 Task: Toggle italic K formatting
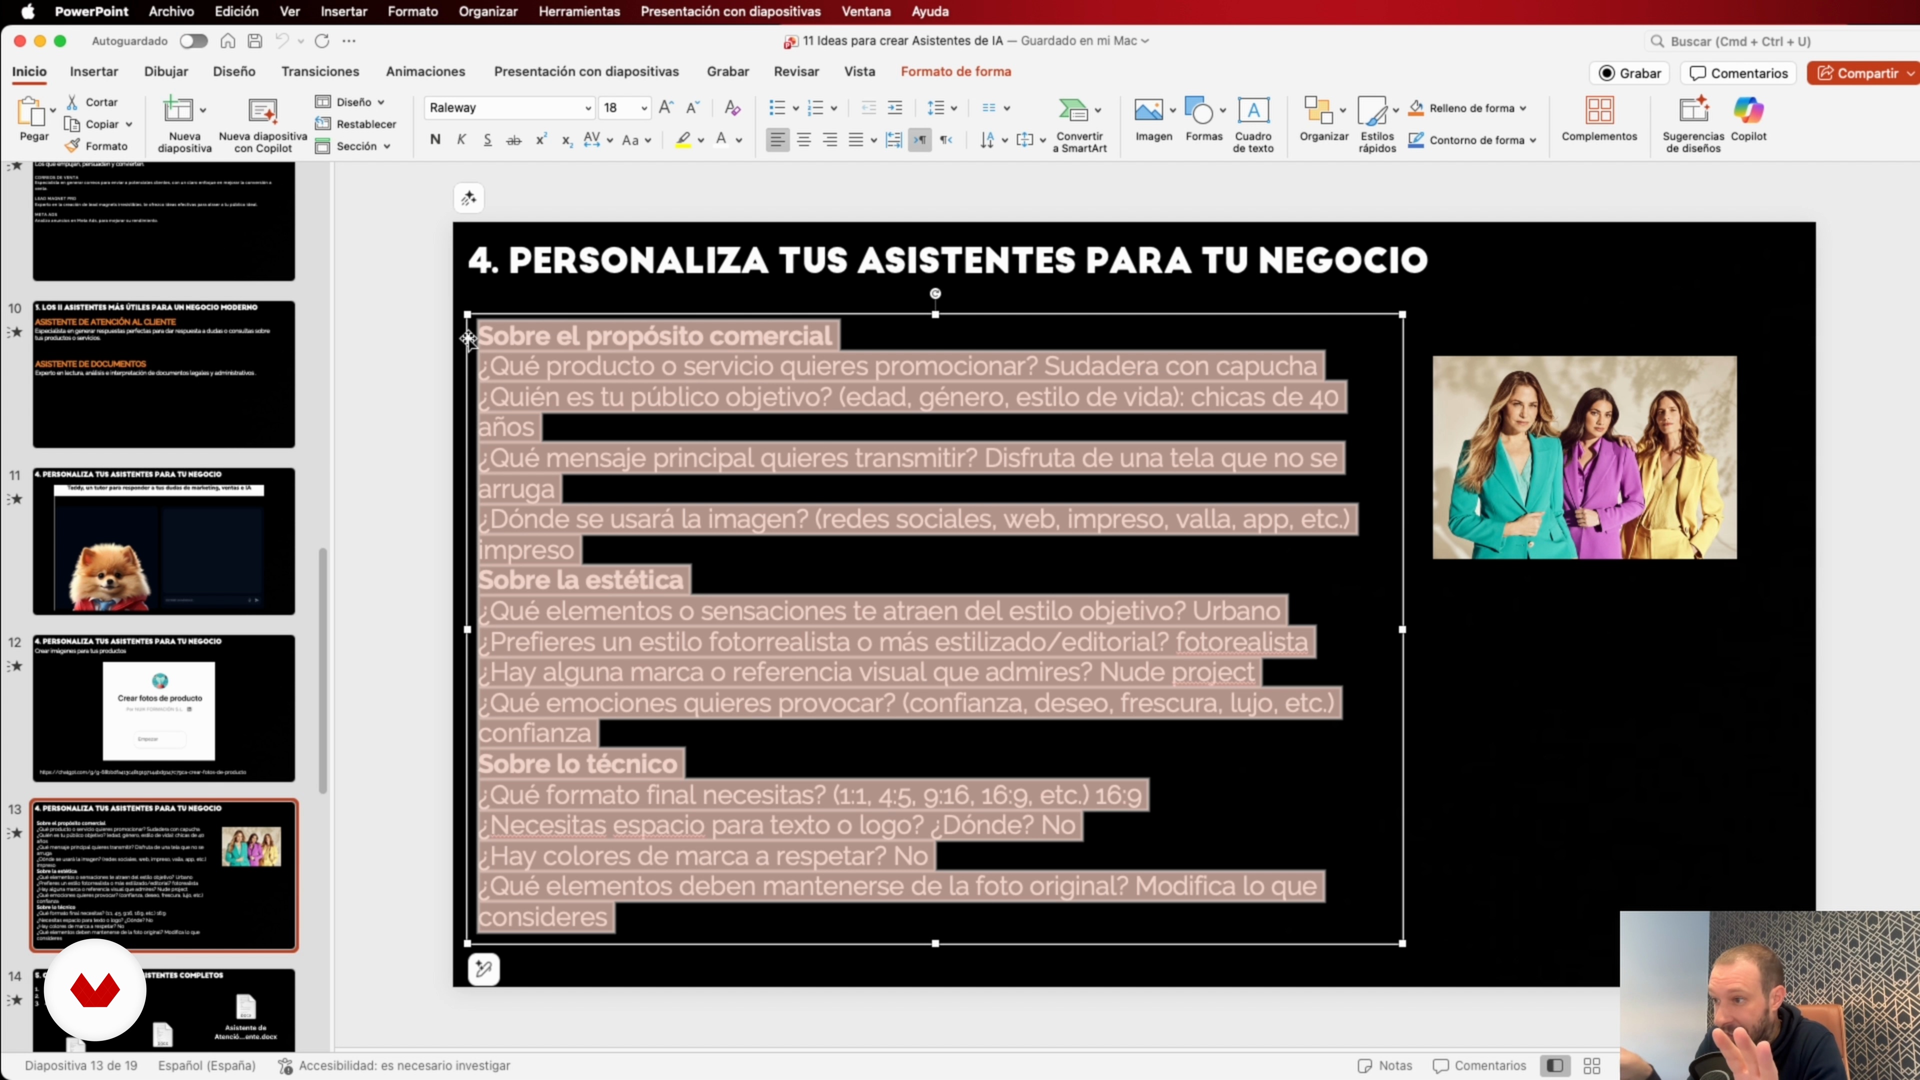coord(461,139)
